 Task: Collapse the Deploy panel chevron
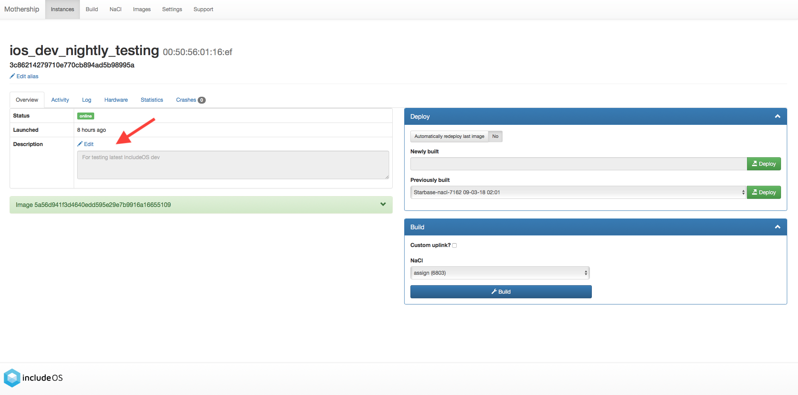click(x=778, y=116)
